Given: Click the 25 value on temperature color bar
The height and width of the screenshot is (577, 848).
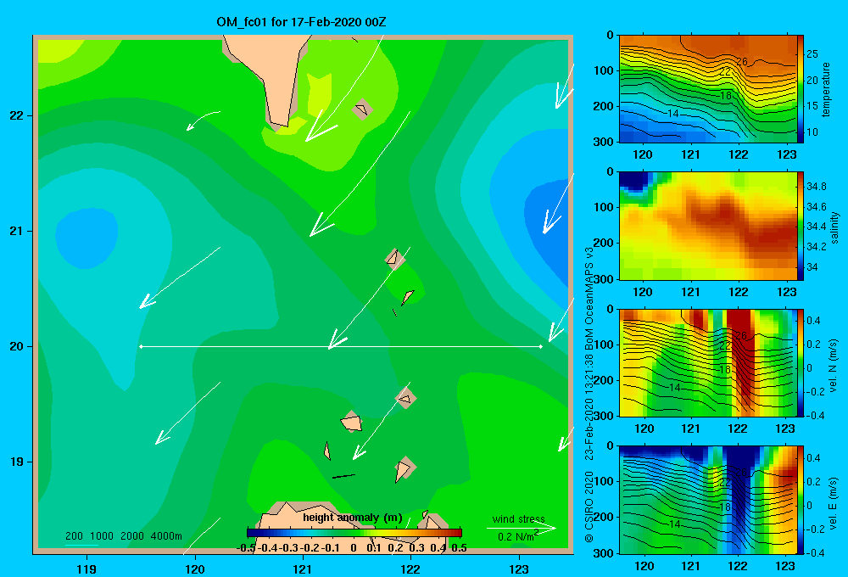Looking at the screenshot, I should [812, 54].
